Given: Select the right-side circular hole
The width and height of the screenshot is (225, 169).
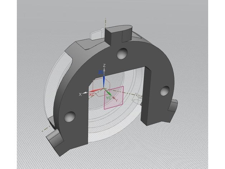Looking at the screenshot, I should coord(165,91).
